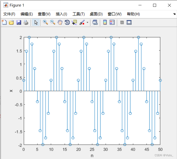Select the Data Cursor tool
The image size is (177, 159).
pyautogui.click(x=74, y=22)
